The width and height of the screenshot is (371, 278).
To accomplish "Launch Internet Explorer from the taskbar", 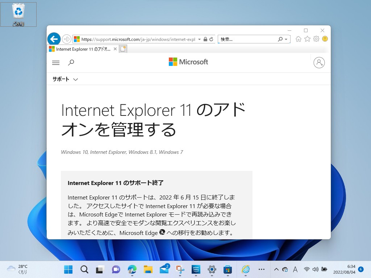I will (x=246, y=270).
